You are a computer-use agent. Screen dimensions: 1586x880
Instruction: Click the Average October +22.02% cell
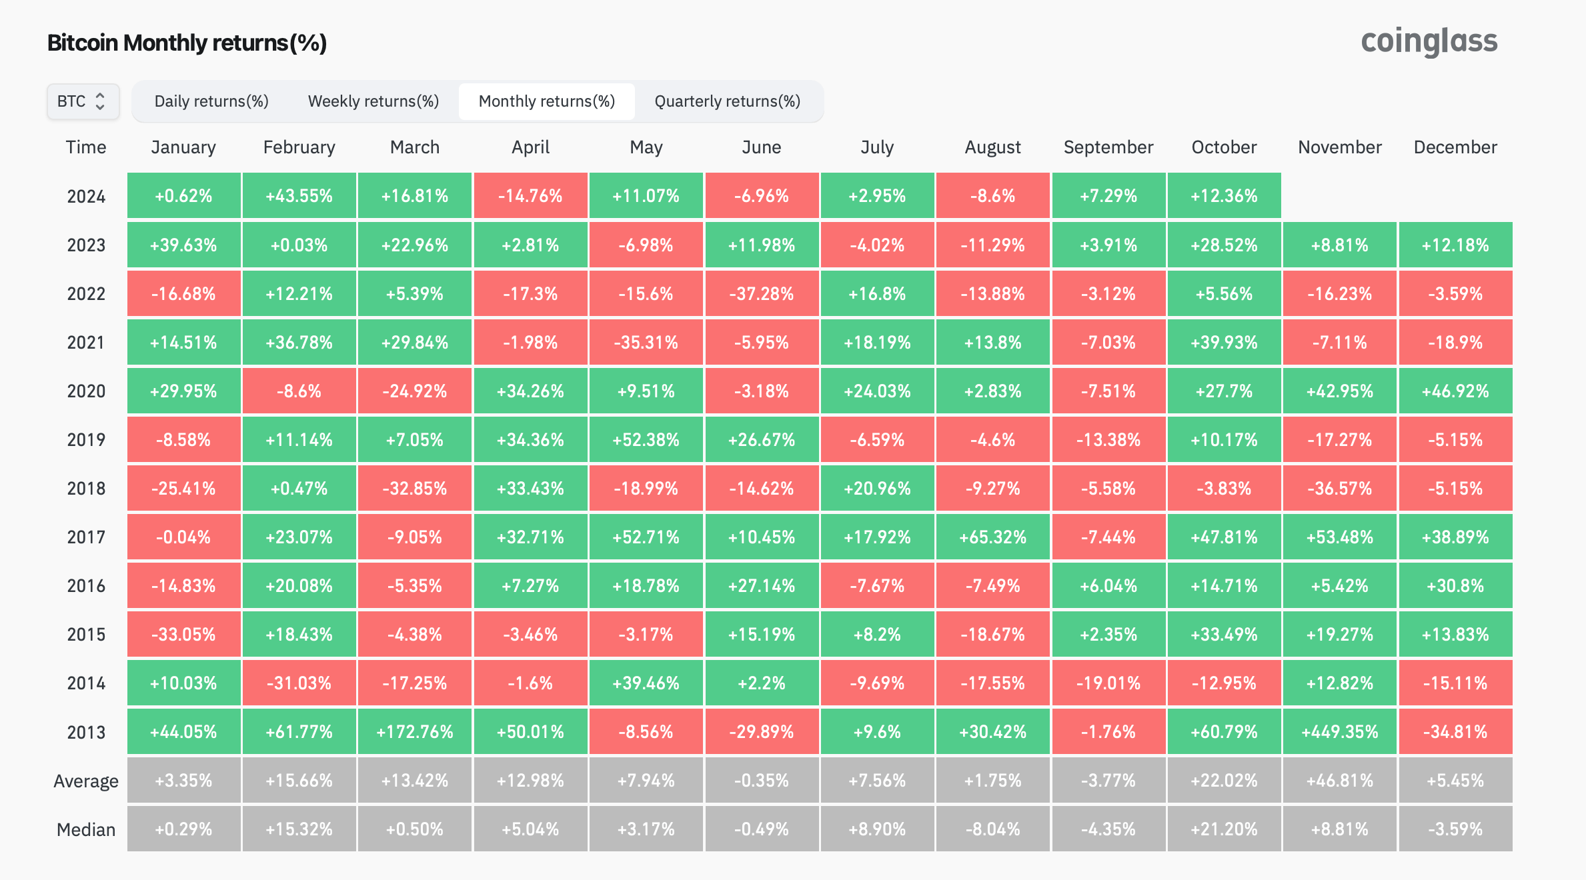[1225, 781]
